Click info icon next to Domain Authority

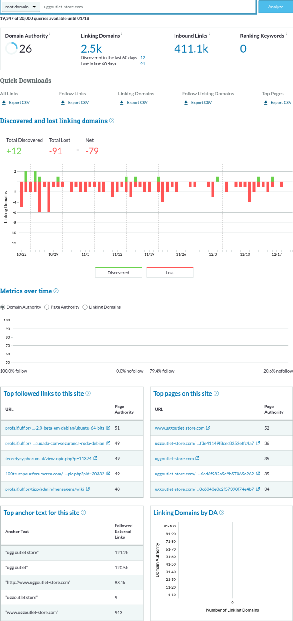pyautogui.click(x=50, y=34)
